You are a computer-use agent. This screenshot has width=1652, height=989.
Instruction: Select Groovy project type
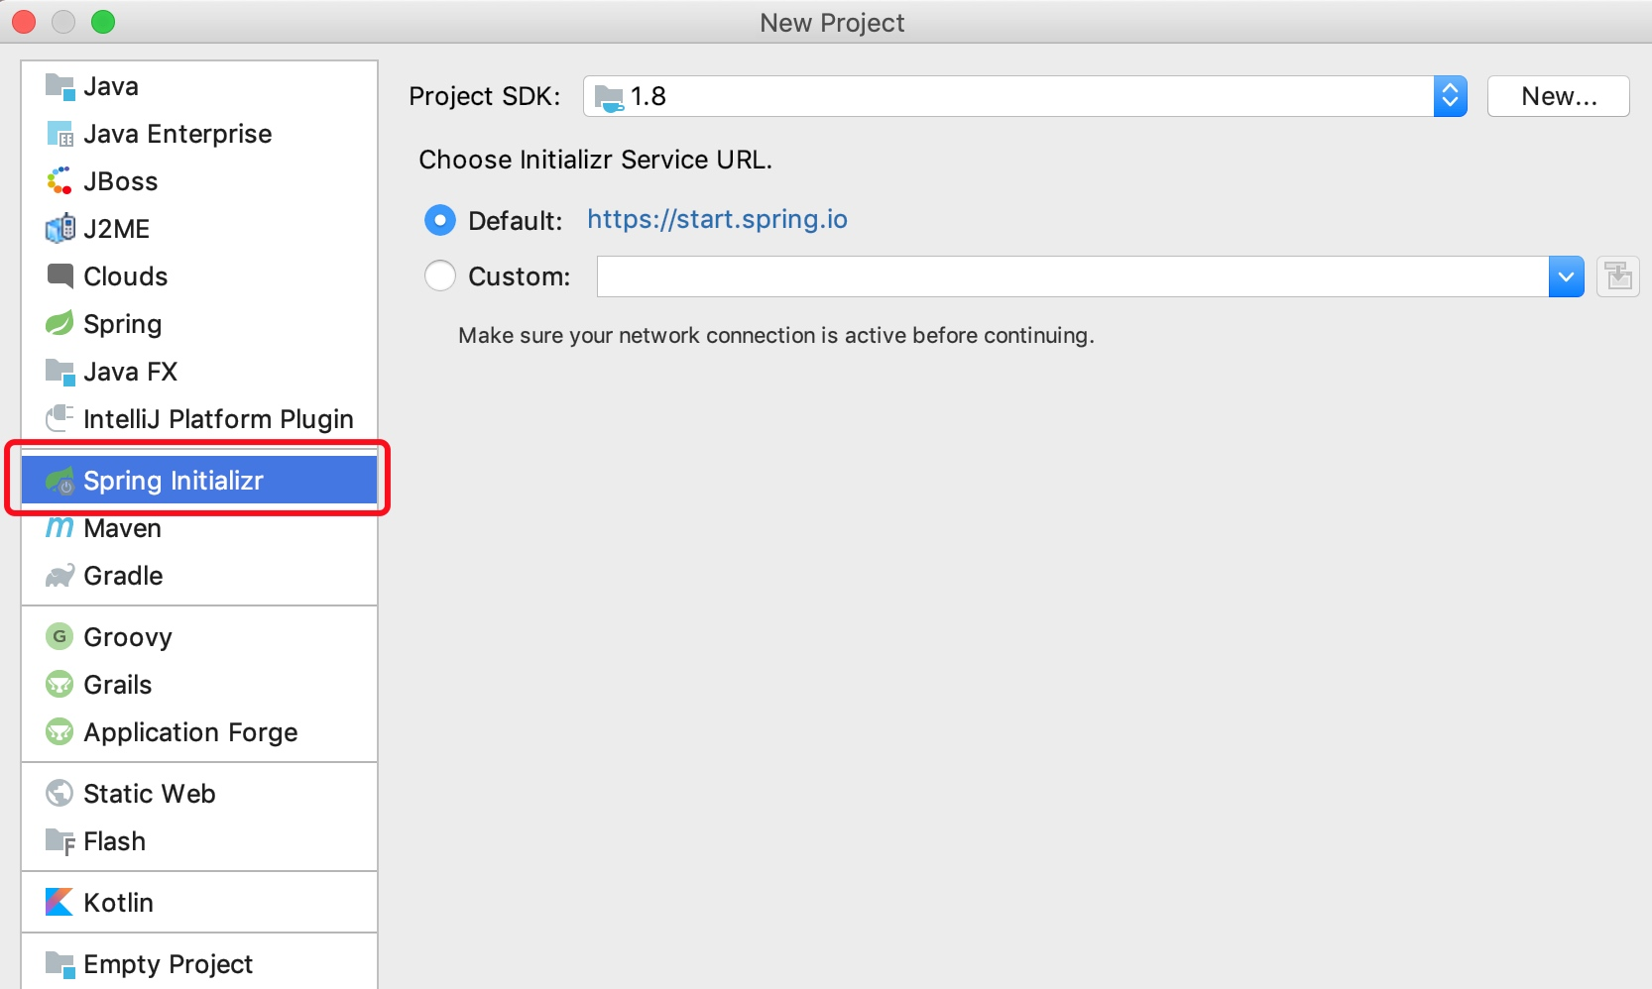click(199, 636)
